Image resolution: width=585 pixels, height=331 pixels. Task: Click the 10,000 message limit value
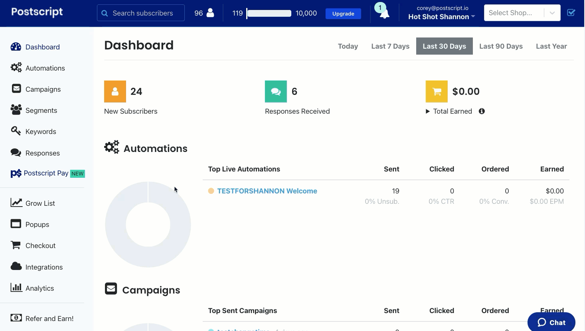(306, 13)
